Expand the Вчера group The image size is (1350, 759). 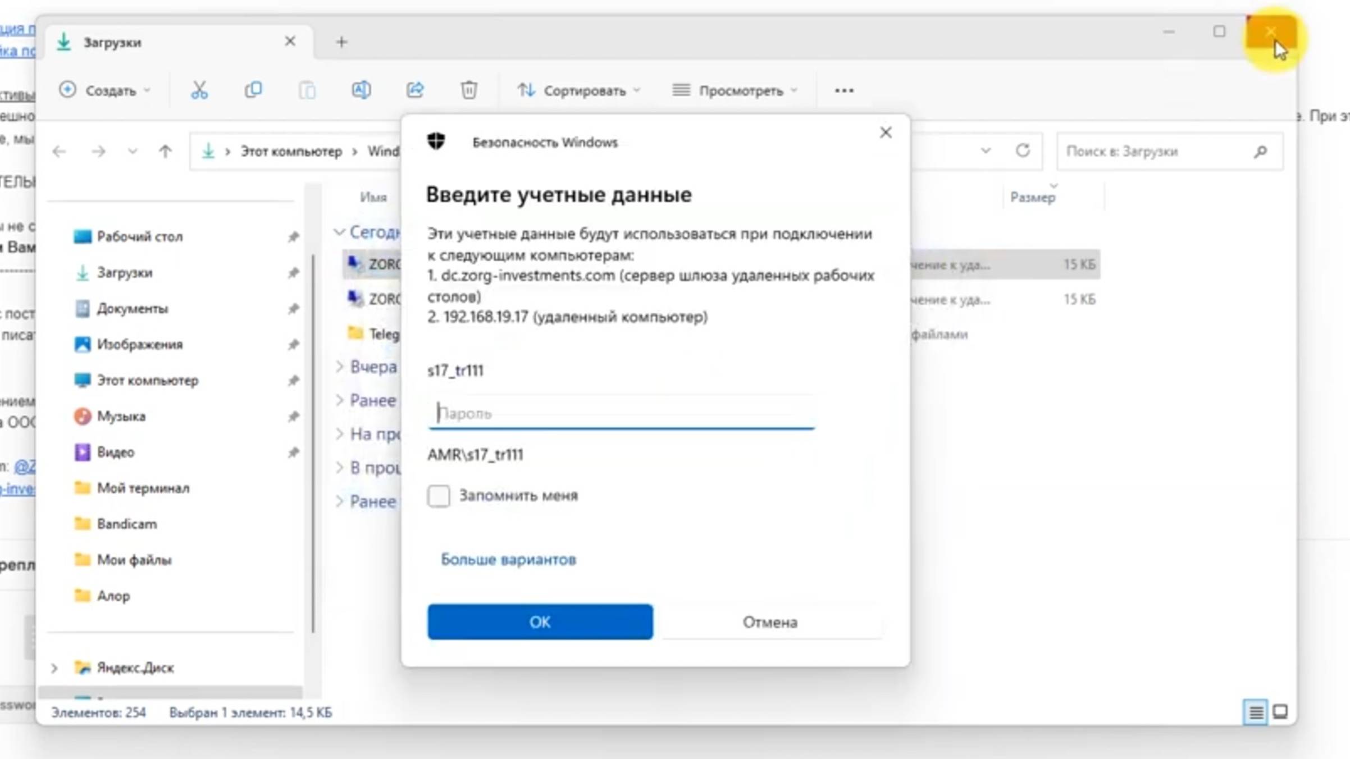[x=339, y=367]
